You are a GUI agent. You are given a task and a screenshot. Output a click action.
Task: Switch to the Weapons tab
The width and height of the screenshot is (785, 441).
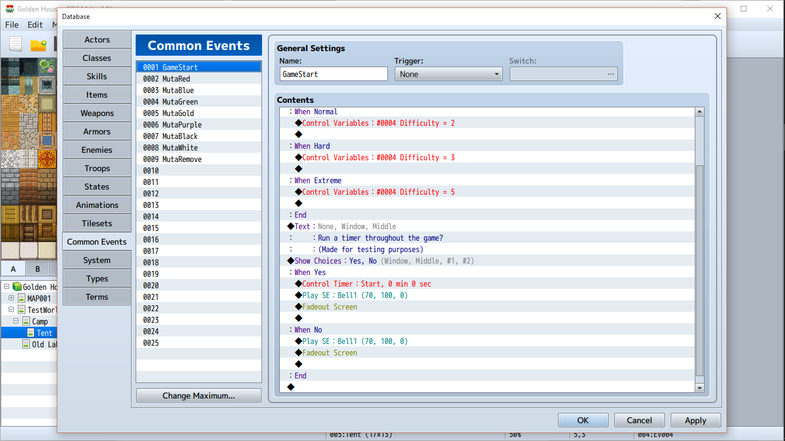coord(97,113)
